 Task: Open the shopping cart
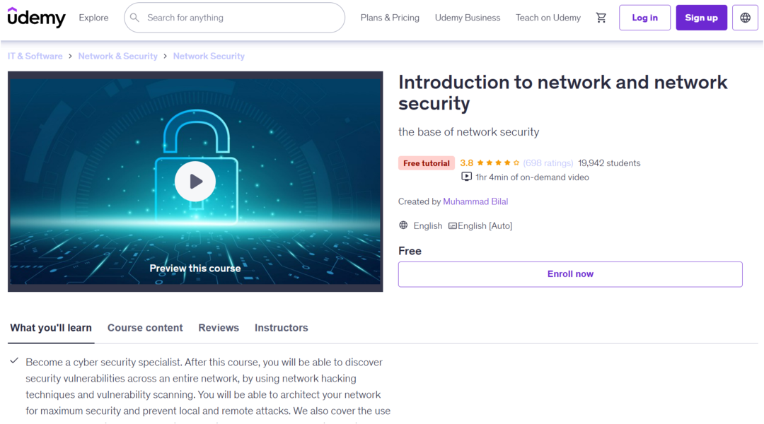click(601, 18)
